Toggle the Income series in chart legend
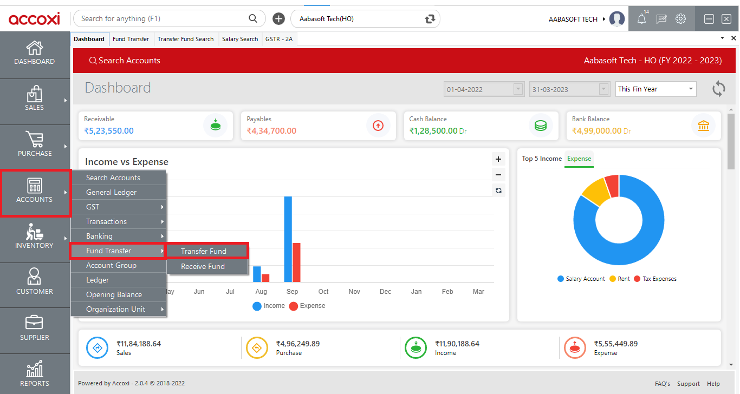This screenshot has height=394, width=740. (x=269, y=306)
